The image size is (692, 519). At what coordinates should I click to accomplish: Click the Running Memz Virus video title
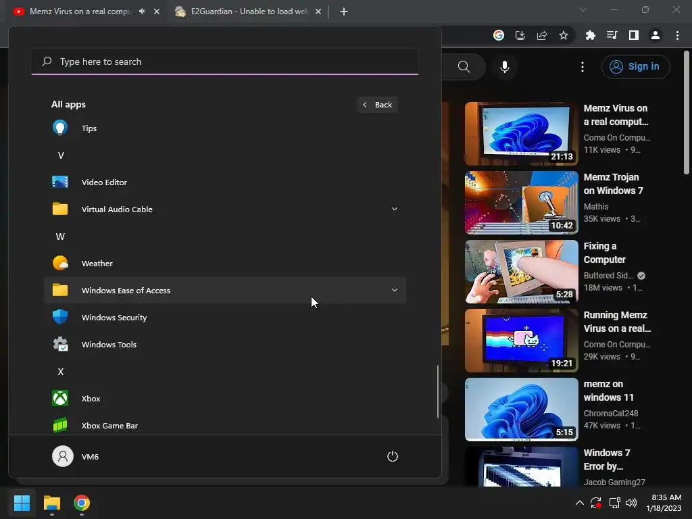617,322
